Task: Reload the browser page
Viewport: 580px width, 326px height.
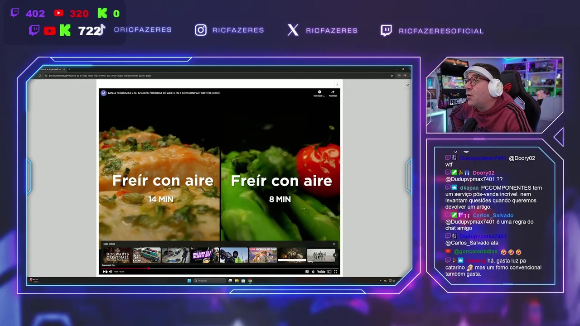Action: pos(39,76)
